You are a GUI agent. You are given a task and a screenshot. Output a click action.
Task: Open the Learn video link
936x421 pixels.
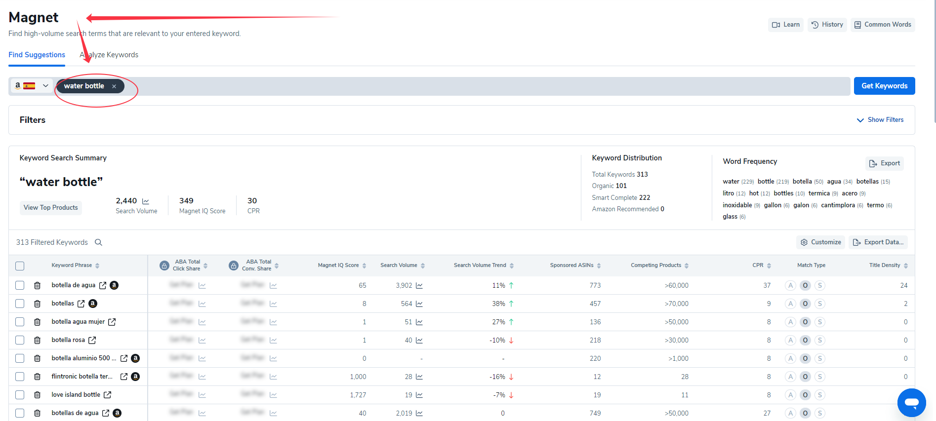[786, 25]
